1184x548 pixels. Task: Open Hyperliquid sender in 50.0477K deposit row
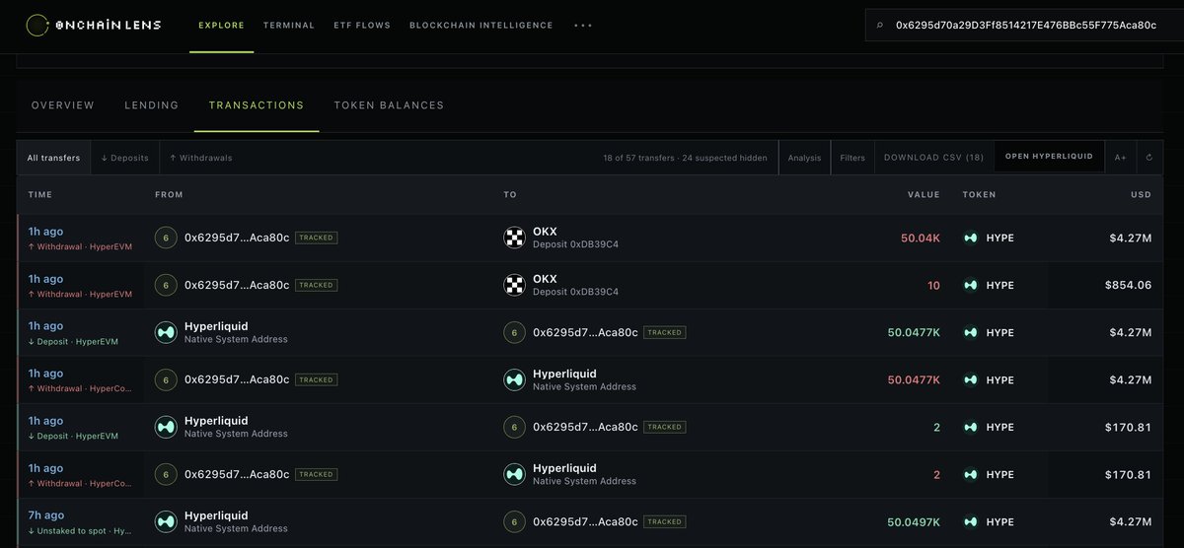216,326
